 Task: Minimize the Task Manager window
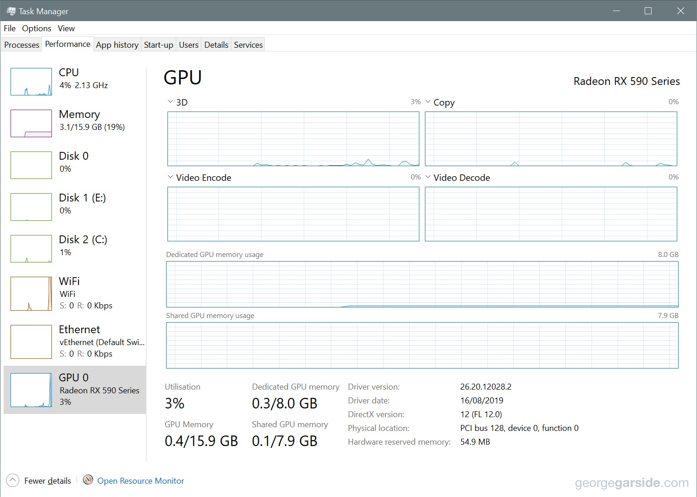coord(616,11)
